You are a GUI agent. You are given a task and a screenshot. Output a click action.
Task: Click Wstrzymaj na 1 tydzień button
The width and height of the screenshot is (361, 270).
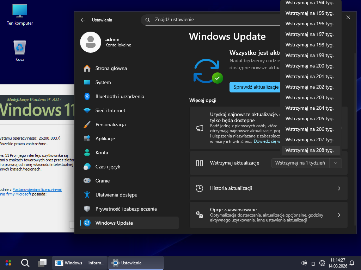pyautogui.click(x=300, y=163)
